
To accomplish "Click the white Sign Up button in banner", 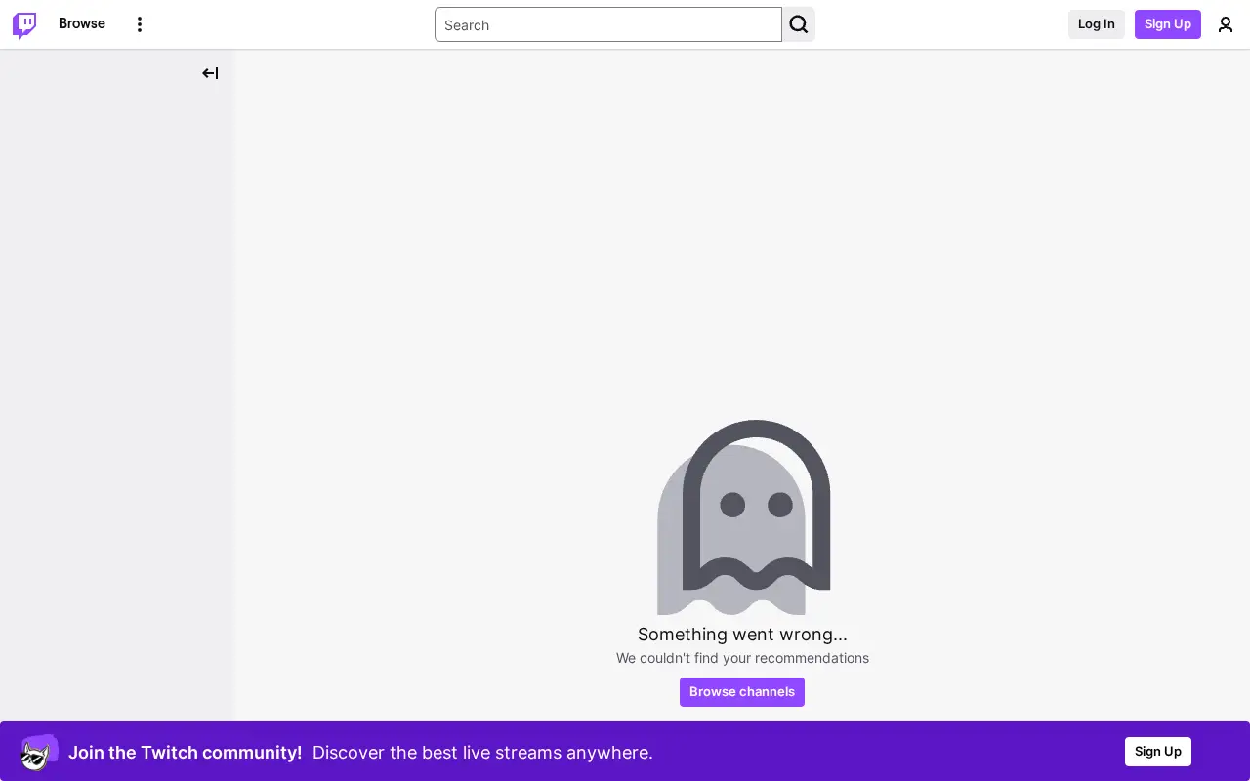I will coord(1158,752).
